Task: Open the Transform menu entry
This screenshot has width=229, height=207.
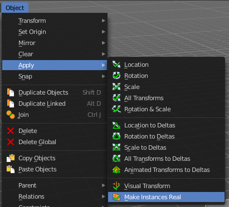Action: pyautogui.click(x=55, y=21)
